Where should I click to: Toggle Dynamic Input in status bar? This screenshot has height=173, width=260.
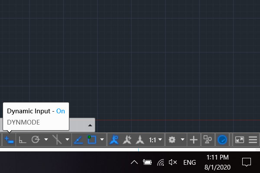pos(9,140)
